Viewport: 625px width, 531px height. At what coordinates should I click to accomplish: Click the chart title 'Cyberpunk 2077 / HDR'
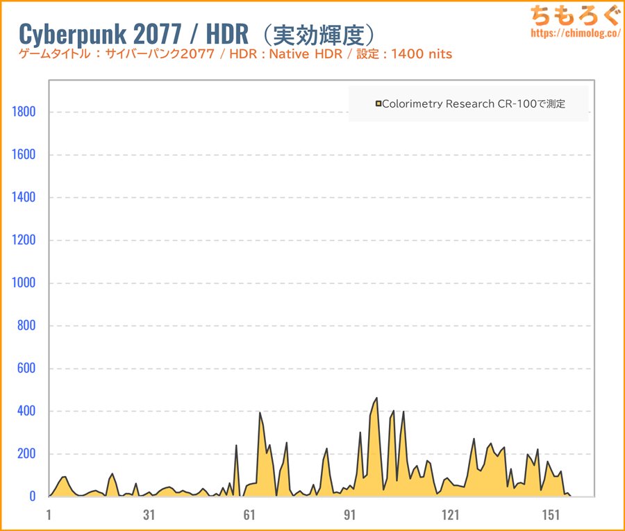(x=133, y=34)
